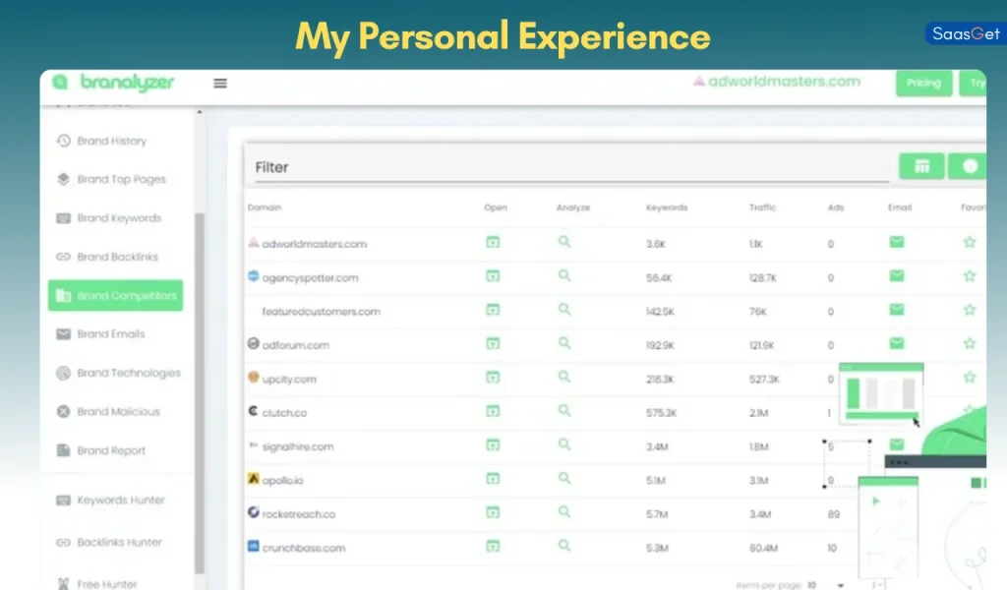The width and height of the screenshot is (1007, 590).
Task: Analyze agencyspotter.com magnifier icon
Action: click(564, 275)
